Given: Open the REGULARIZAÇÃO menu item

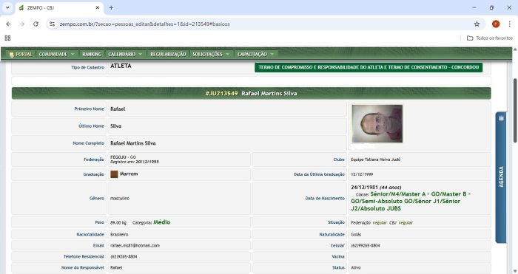Looking at the screenshot, I should pyautogui.click(x=168, y=54).
